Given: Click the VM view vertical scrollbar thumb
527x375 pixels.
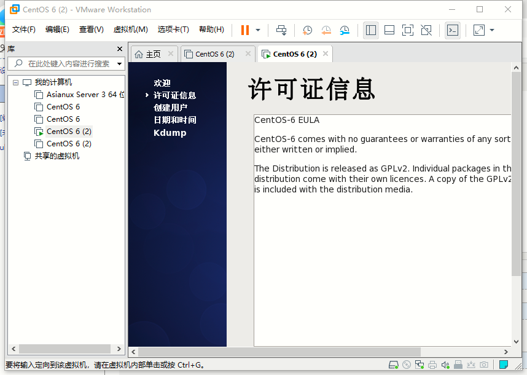Looking at the screenshot, I should tap(516, 174).
